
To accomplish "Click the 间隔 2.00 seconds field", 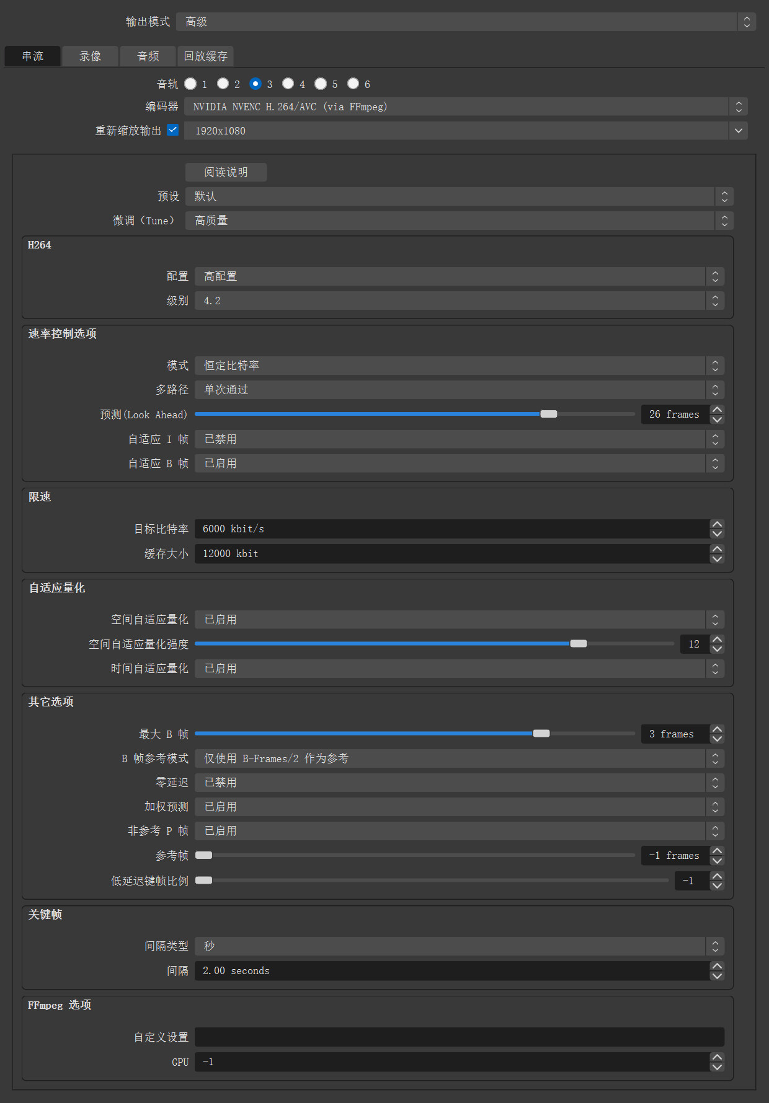I will (x=452, y=971).
